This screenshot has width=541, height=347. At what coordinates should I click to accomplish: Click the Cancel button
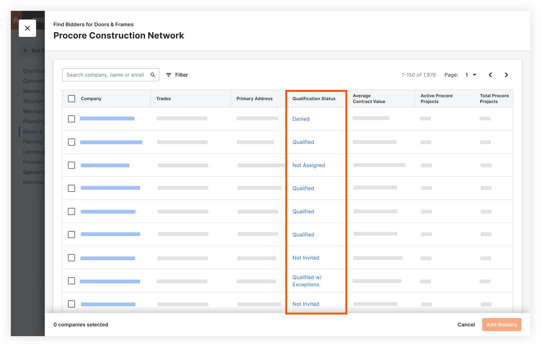(466, 325)
